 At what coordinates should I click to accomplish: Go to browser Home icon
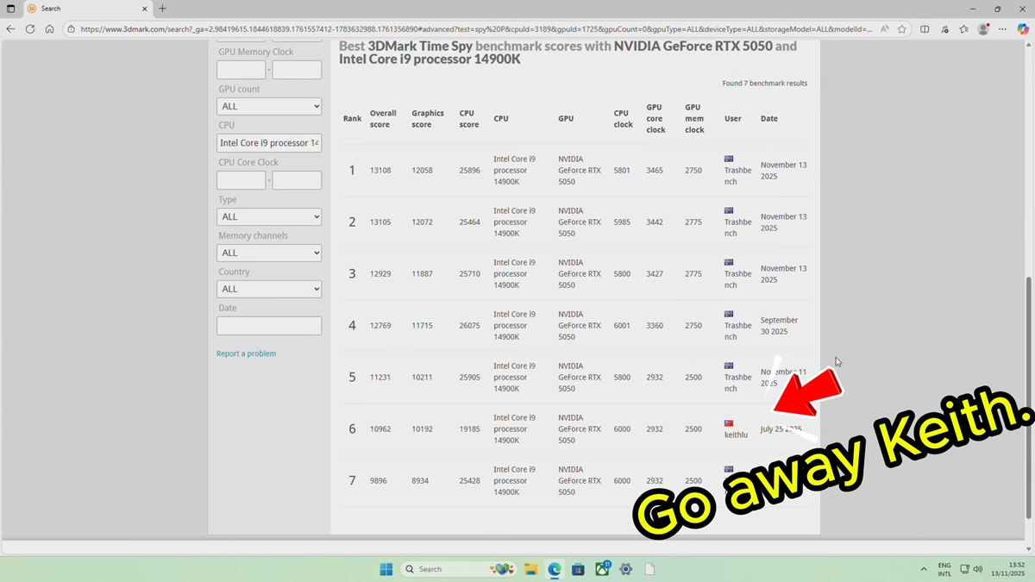point(49,28)
